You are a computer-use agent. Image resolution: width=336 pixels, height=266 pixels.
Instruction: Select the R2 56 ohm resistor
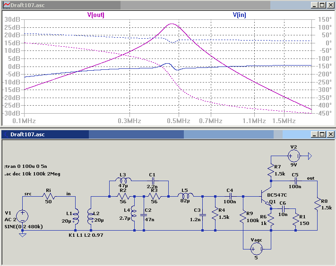(123, 196)
